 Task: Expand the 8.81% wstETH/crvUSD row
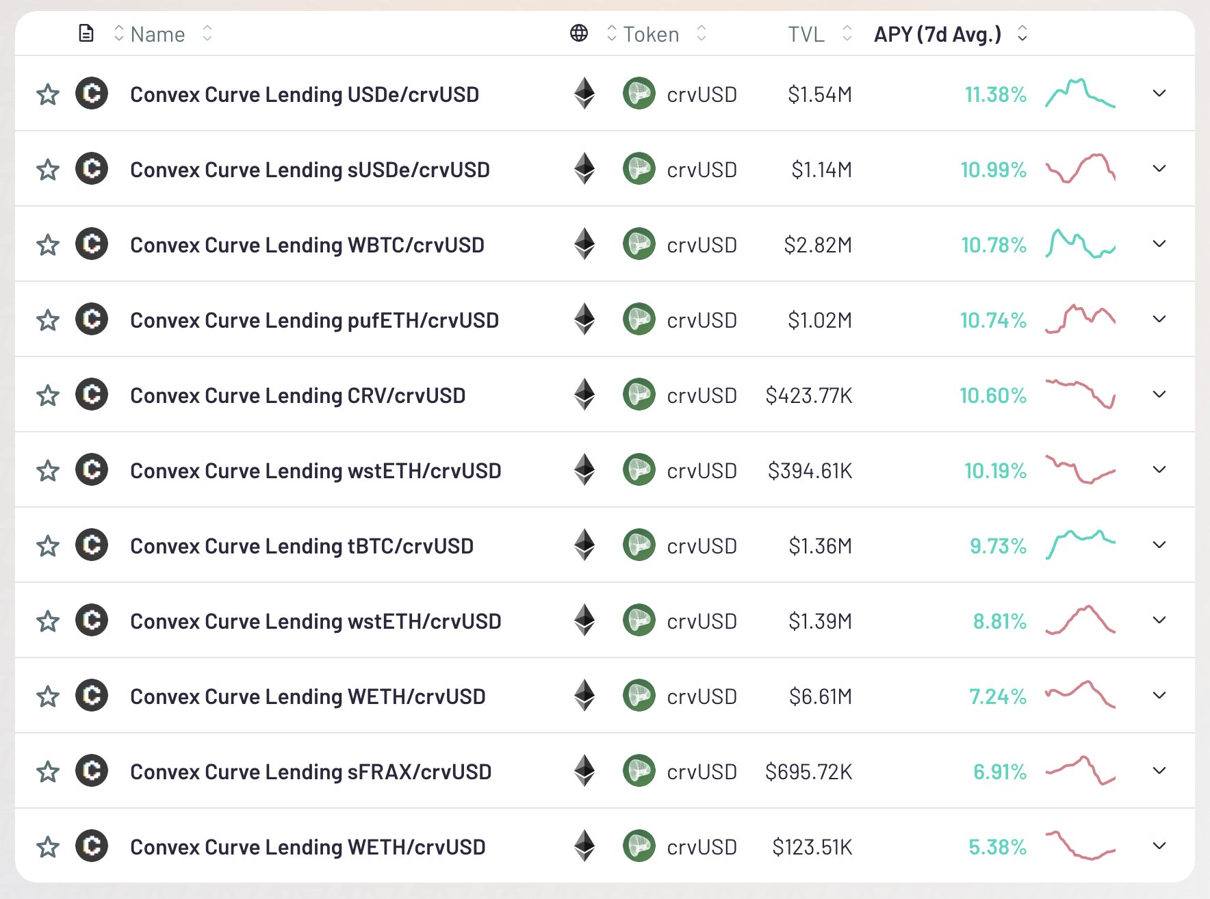click(1159, 620)
